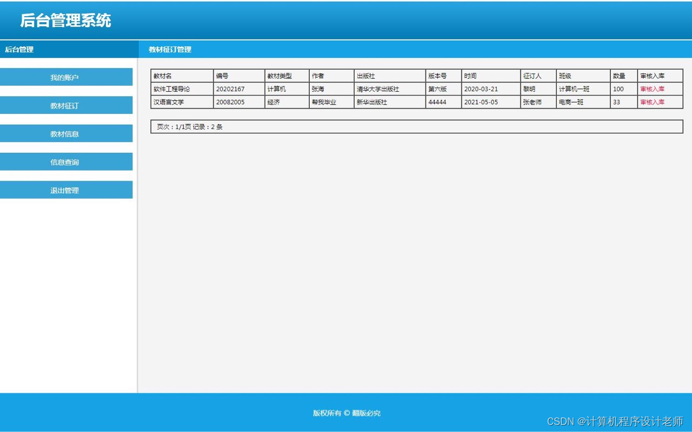Click the 教材类型 column header
This screenshot has height=432, width=692.
pyautogui.click(x=287, y=76)
